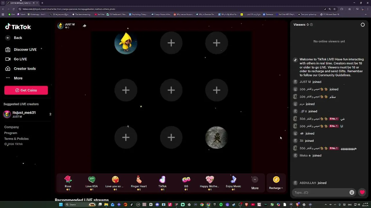Open Spotify from the taskbar
This screenshot has height=208, width=371.
point(221,205)
